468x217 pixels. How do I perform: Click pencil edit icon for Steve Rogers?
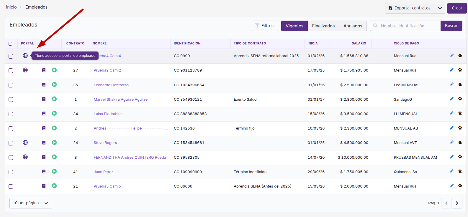tap(451, 143)
